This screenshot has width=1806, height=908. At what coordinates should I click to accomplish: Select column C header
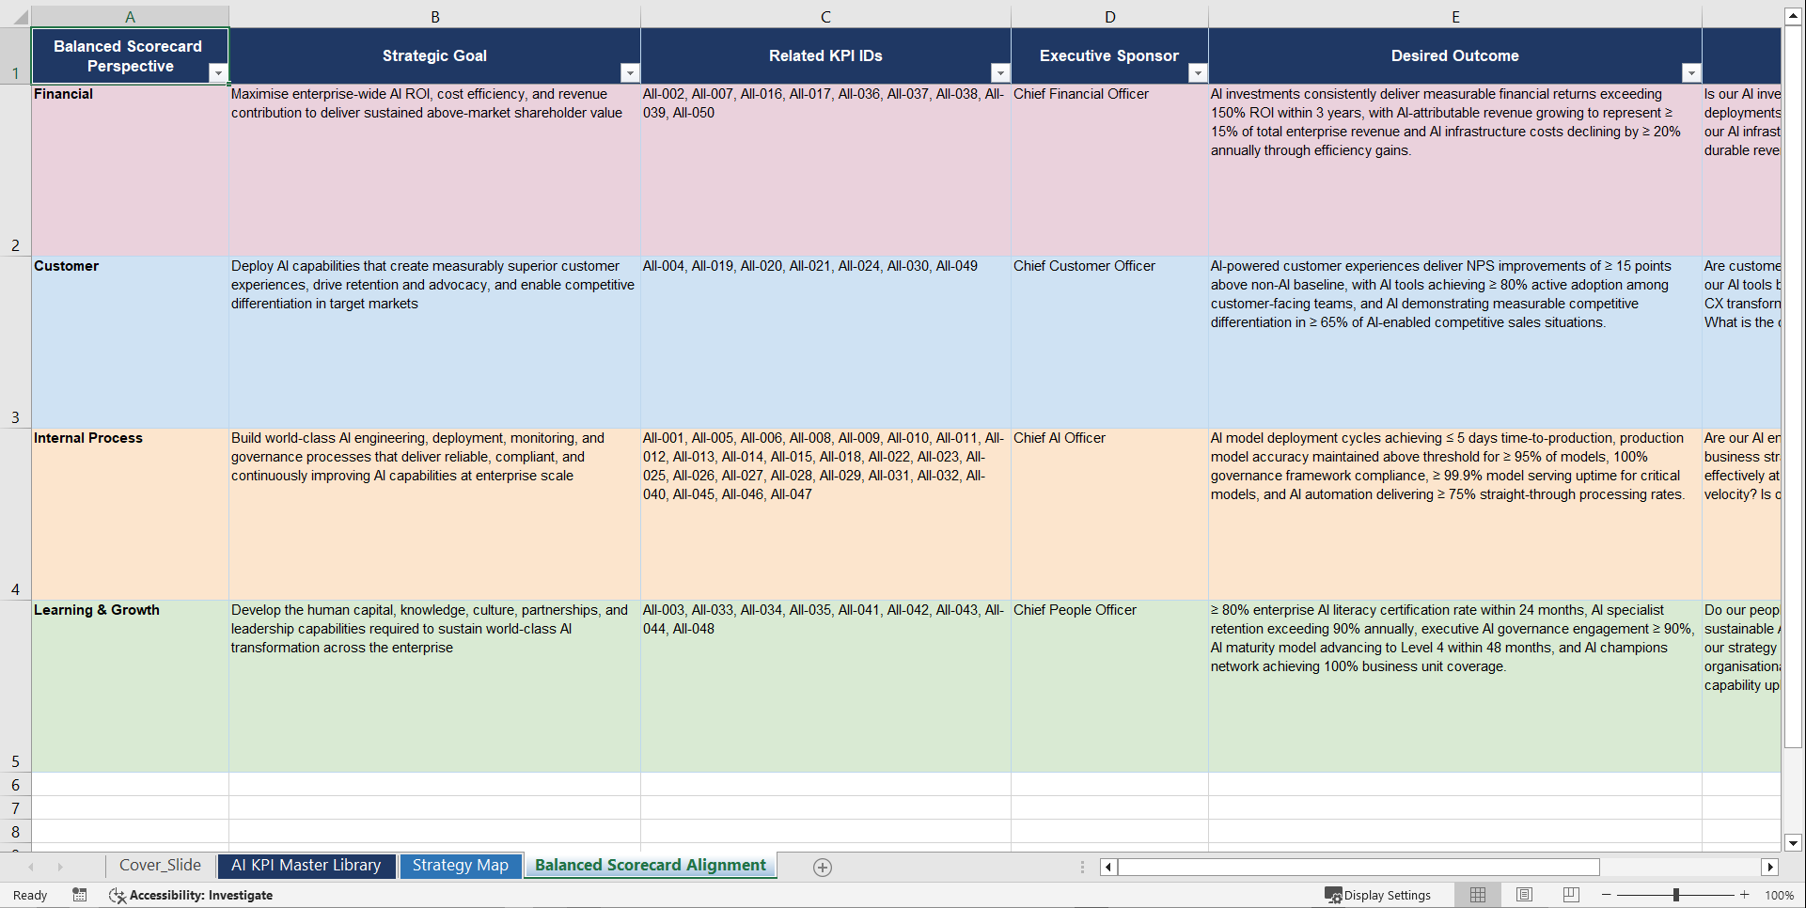825,17
